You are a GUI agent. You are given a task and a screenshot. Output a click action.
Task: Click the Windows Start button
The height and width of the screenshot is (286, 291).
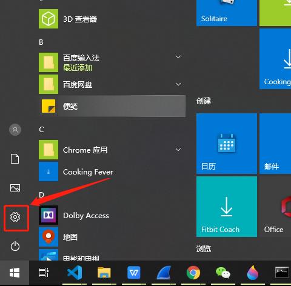[x=15, y=273]
